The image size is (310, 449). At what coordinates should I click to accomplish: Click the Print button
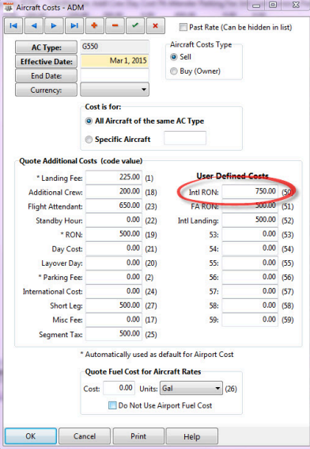(138, 436)
